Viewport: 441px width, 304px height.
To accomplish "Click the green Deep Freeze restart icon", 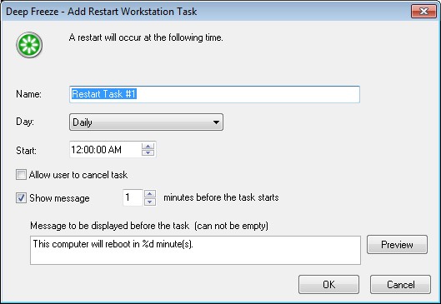I will [x=29, y=45].
